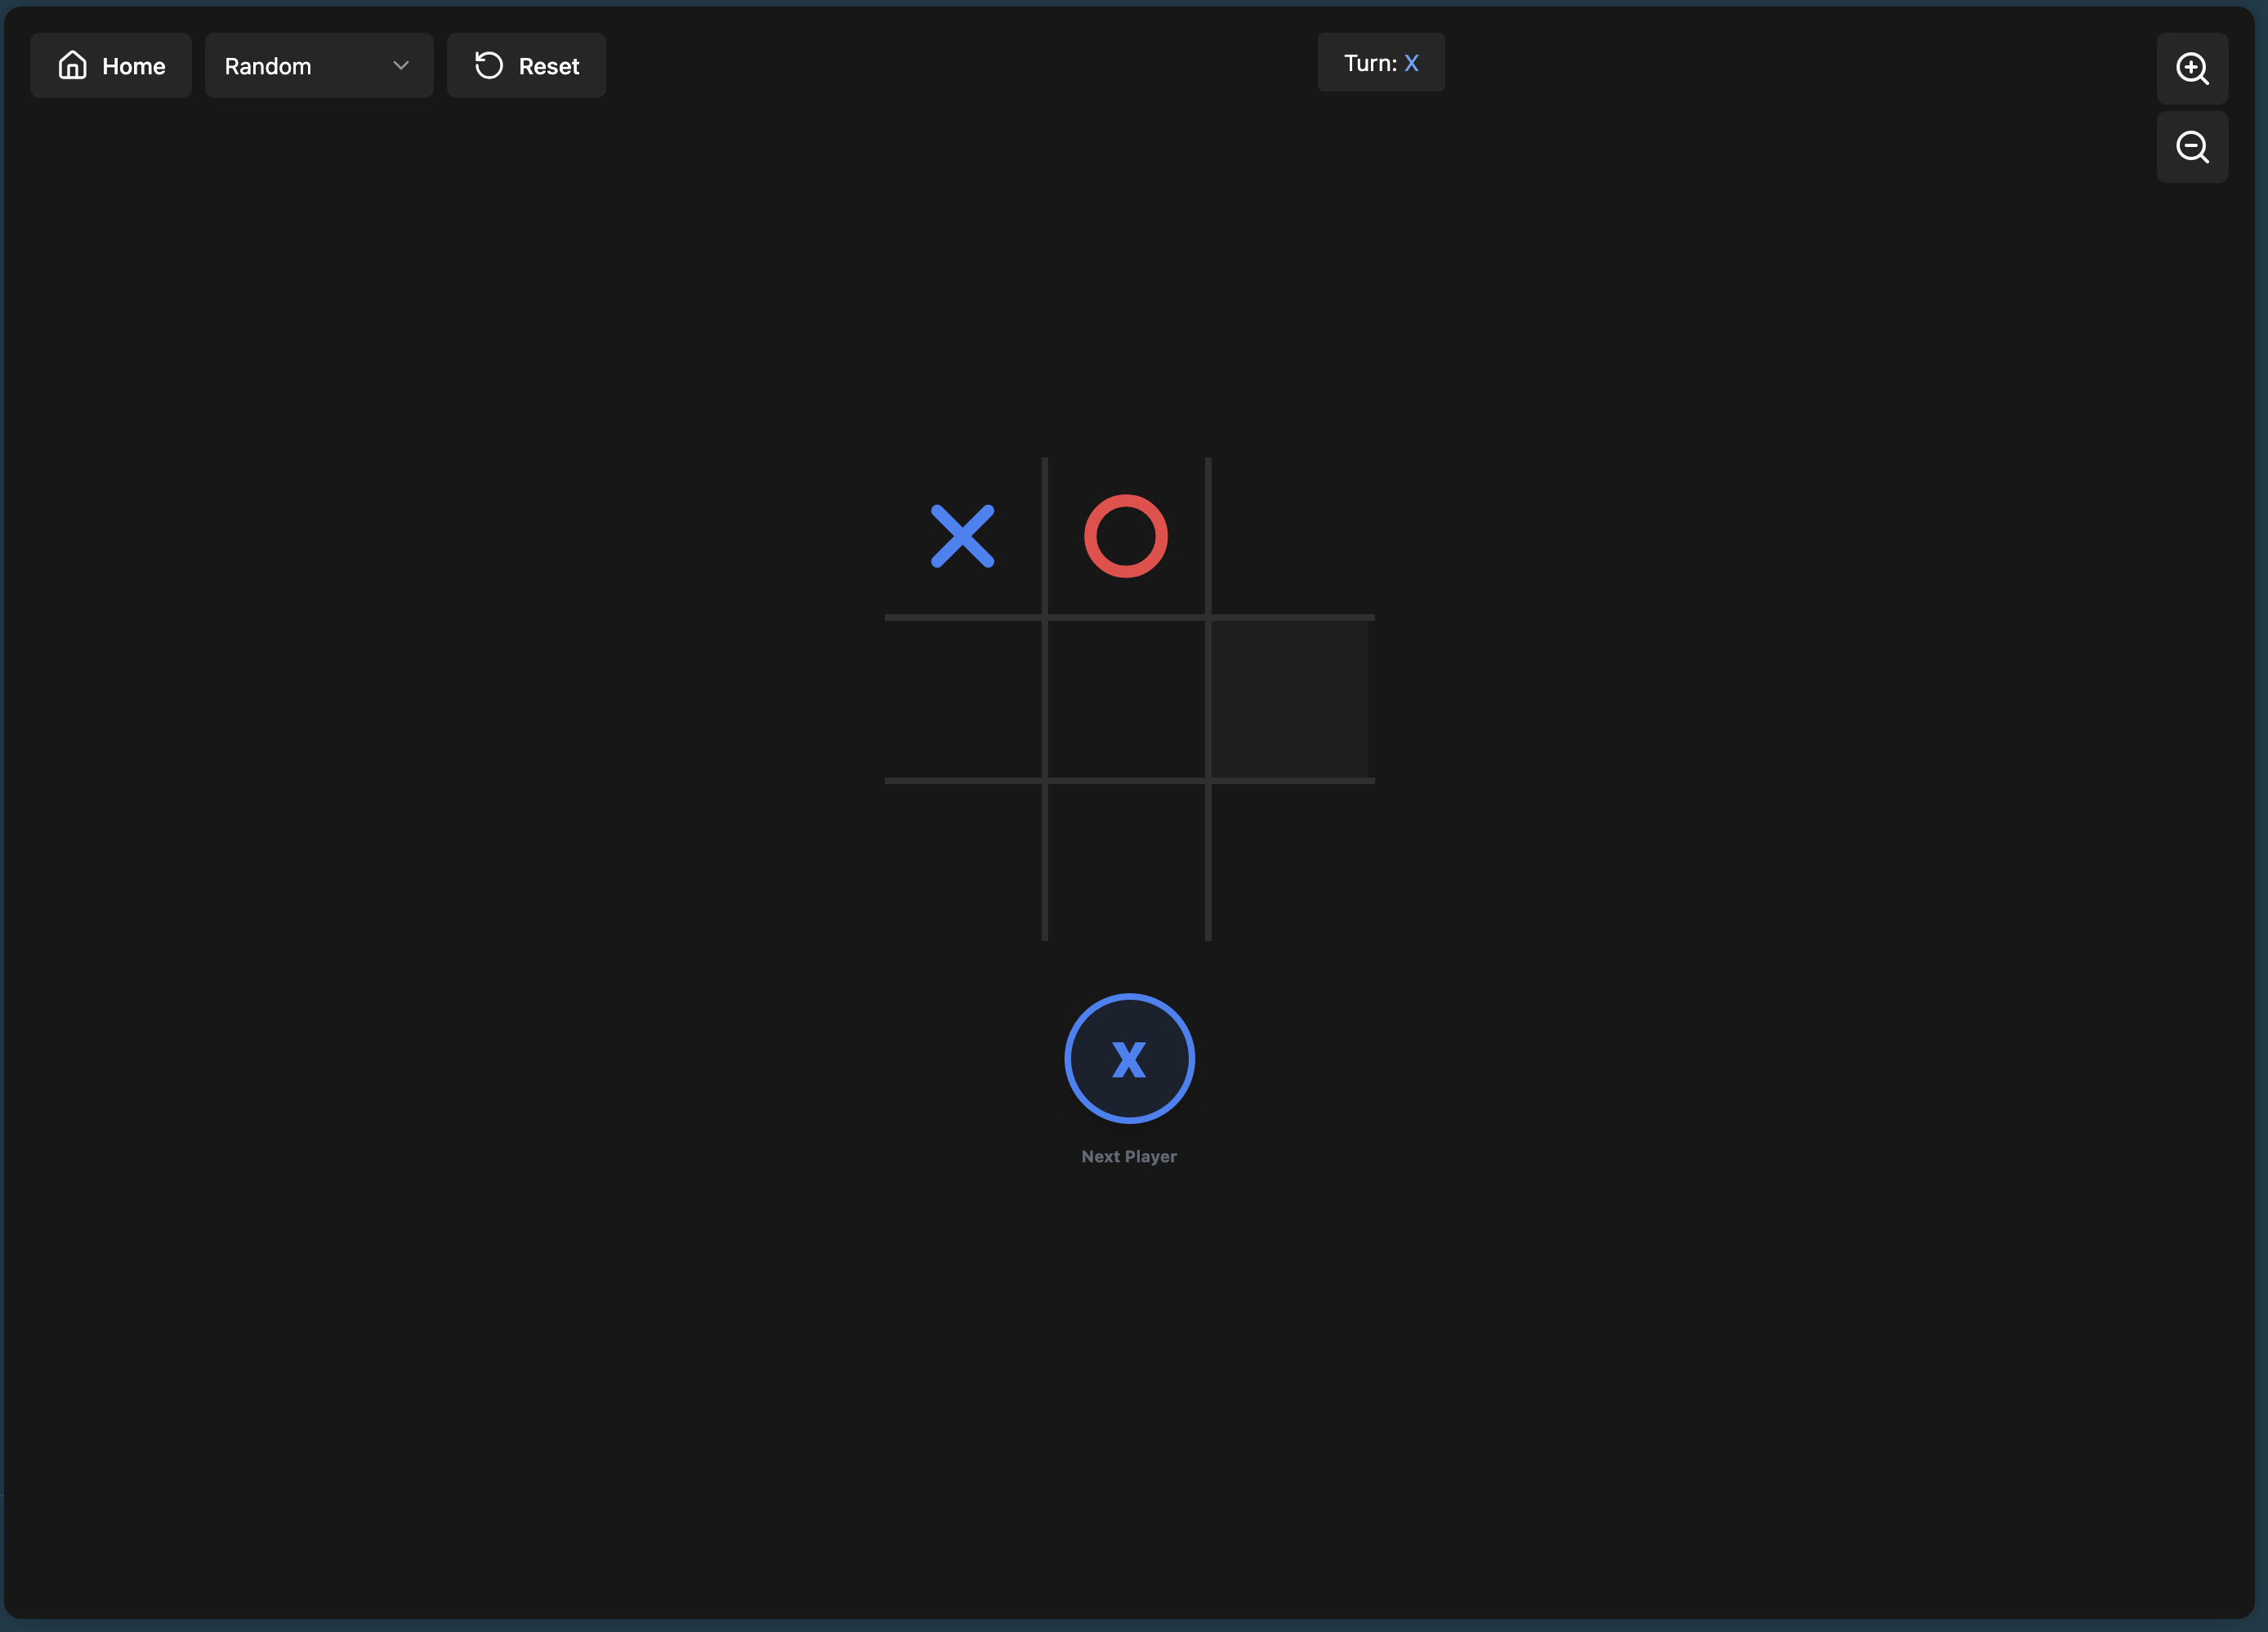The image size is (2268, 1632).
Task: Place a mark in the bottom-middle cell
Action: point(1126,862)
